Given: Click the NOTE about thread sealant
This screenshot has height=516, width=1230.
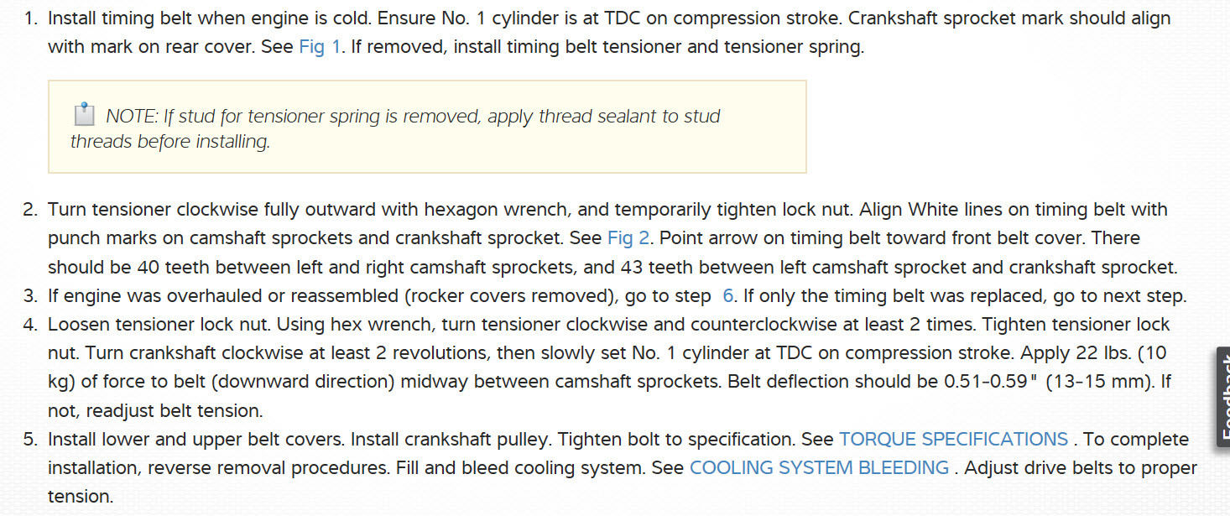Looking at the screenshot, I should (x=411, y=117).
